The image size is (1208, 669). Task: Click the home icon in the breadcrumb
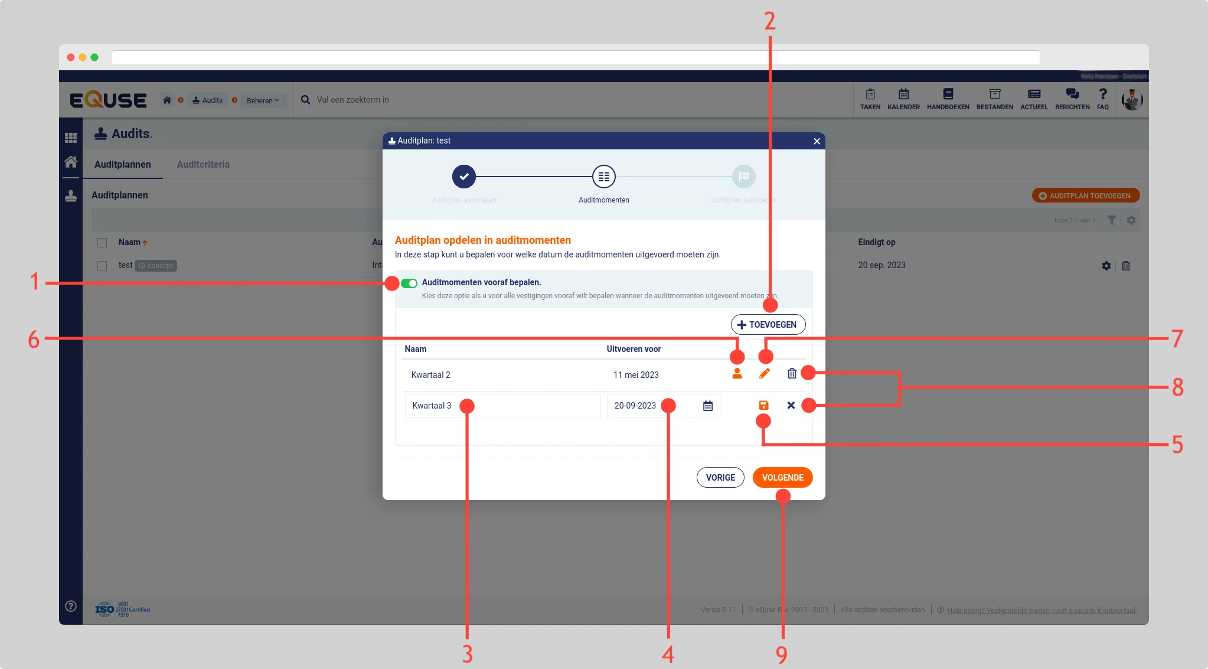[167, 100]
